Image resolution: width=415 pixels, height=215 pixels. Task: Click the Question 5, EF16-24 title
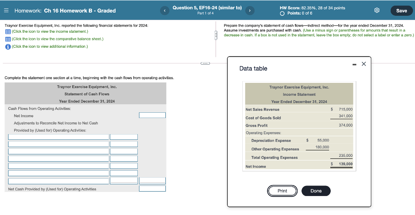point(207,8)
